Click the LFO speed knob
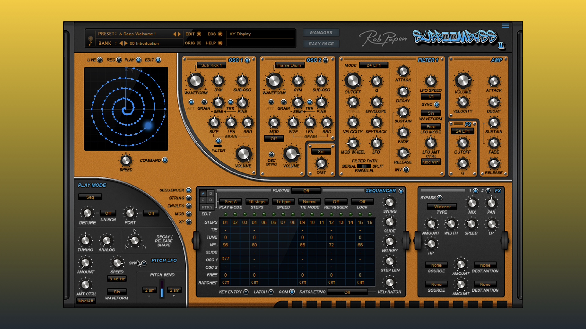The image size is (586, 329). [x=431, y=81]
